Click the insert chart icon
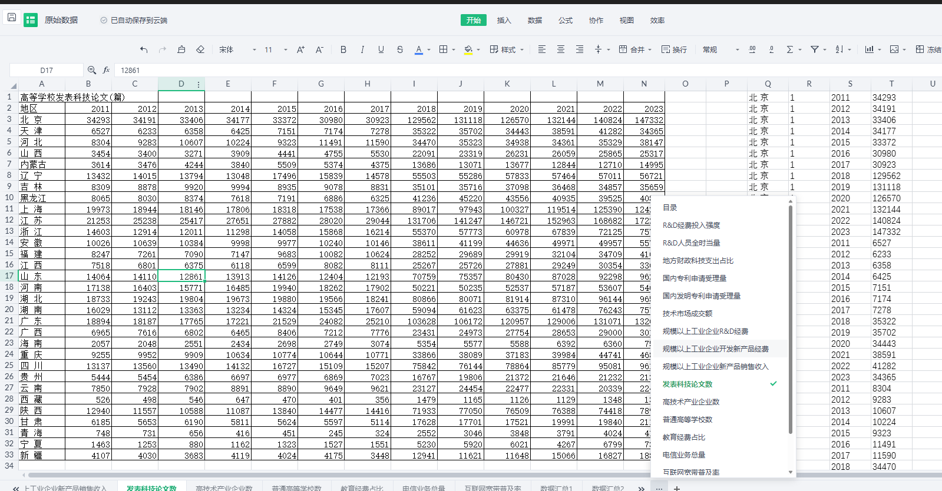Image resolution: width=942 pixels, height=491 pixels. 870,49
